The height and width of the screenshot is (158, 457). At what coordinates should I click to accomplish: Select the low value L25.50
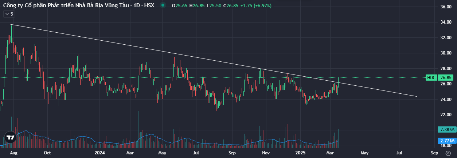coord(214,6)
